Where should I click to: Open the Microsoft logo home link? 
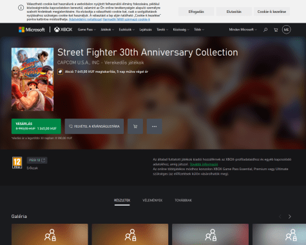32,30
